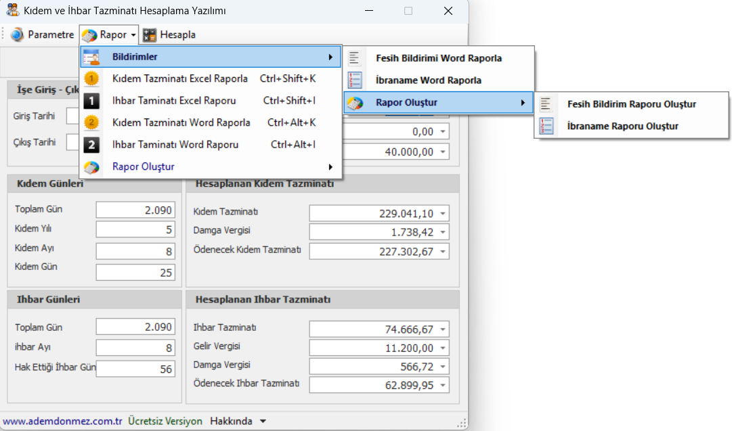Open the Bildirimler submenu

coord(210,57)
